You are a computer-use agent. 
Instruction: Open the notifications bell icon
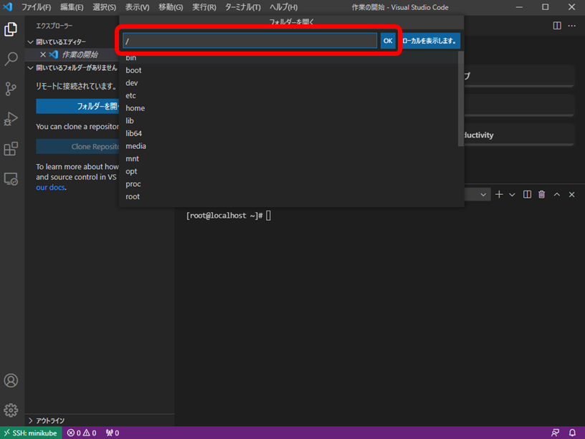[572, 433]
